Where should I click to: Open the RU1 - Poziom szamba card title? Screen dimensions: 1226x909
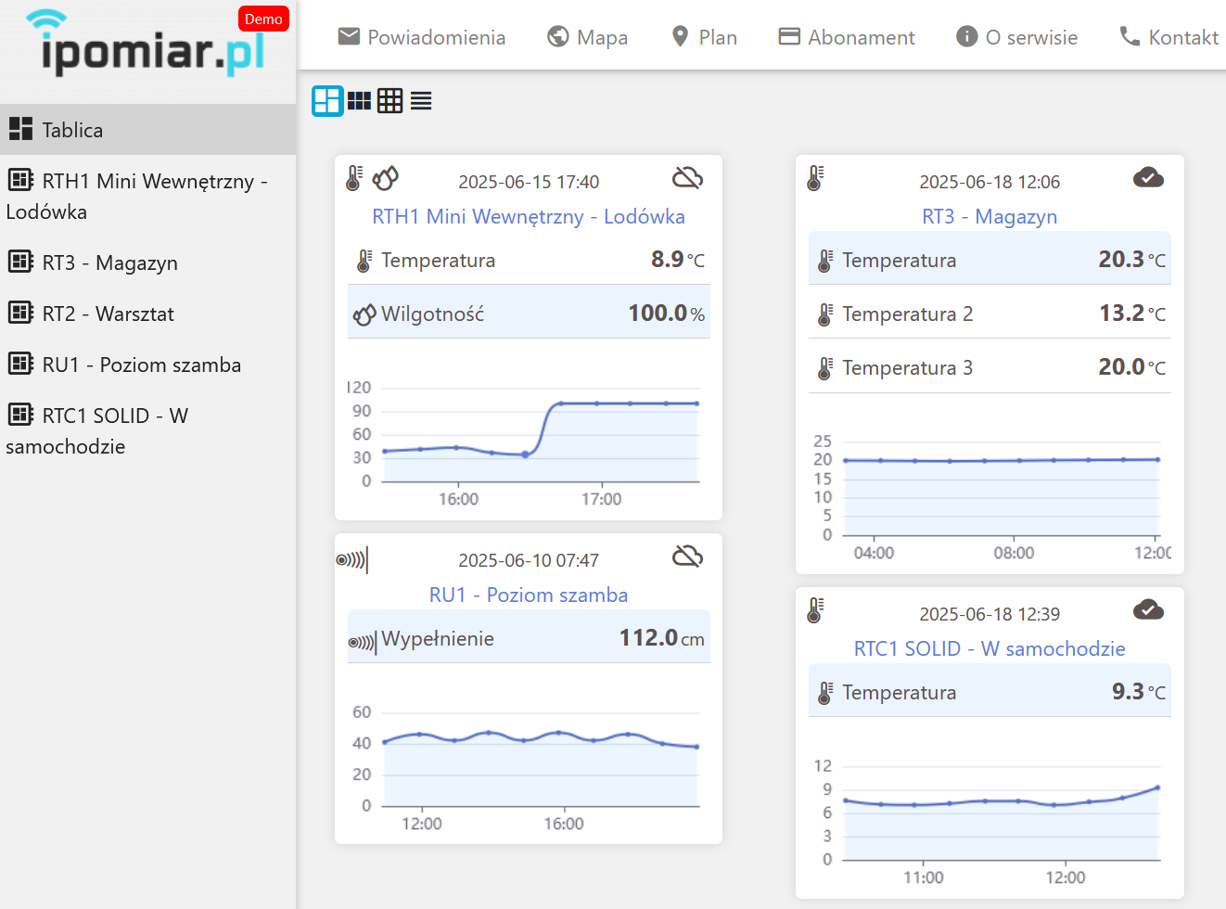528,595
